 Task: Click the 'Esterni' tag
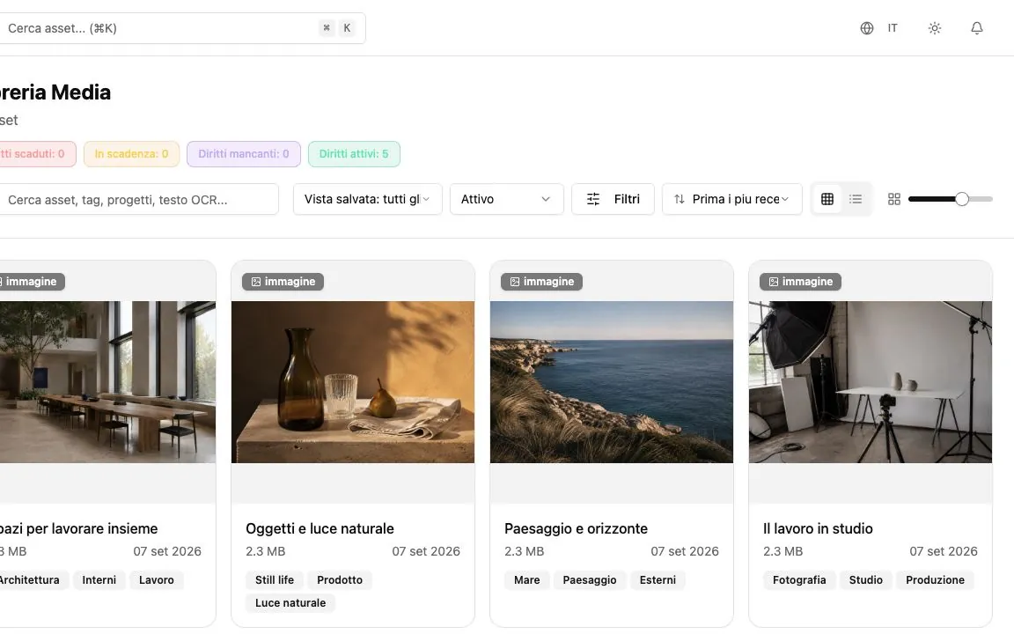point(658,579)
